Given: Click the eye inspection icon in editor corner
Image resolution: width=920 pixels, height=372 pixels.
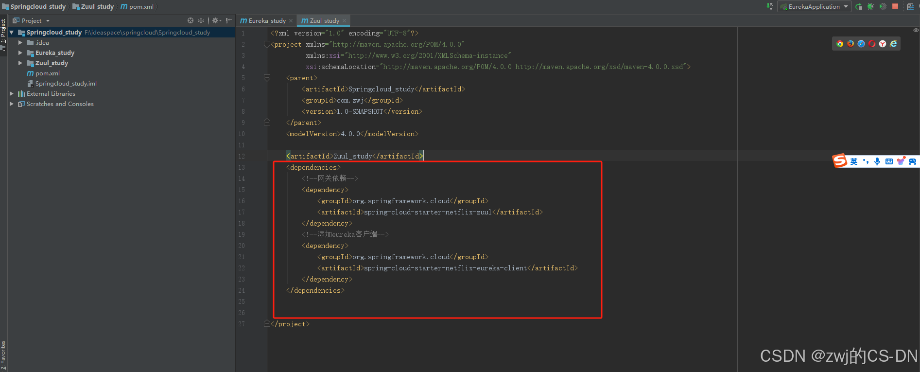Looking at the screenshot, I should coord(916,30).
